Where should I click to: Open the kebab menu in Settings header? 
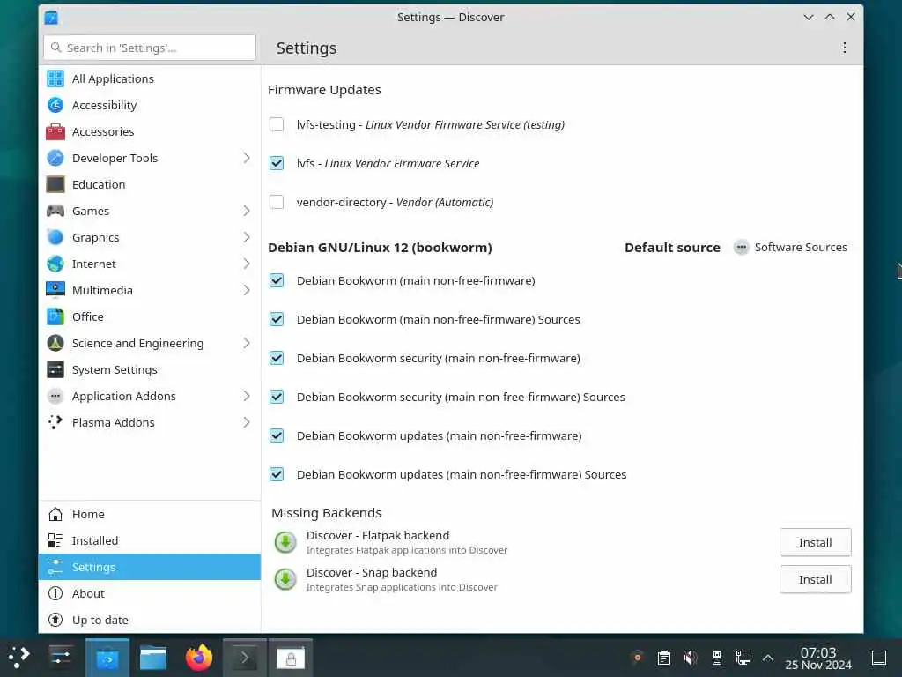[x=844, y=48]
